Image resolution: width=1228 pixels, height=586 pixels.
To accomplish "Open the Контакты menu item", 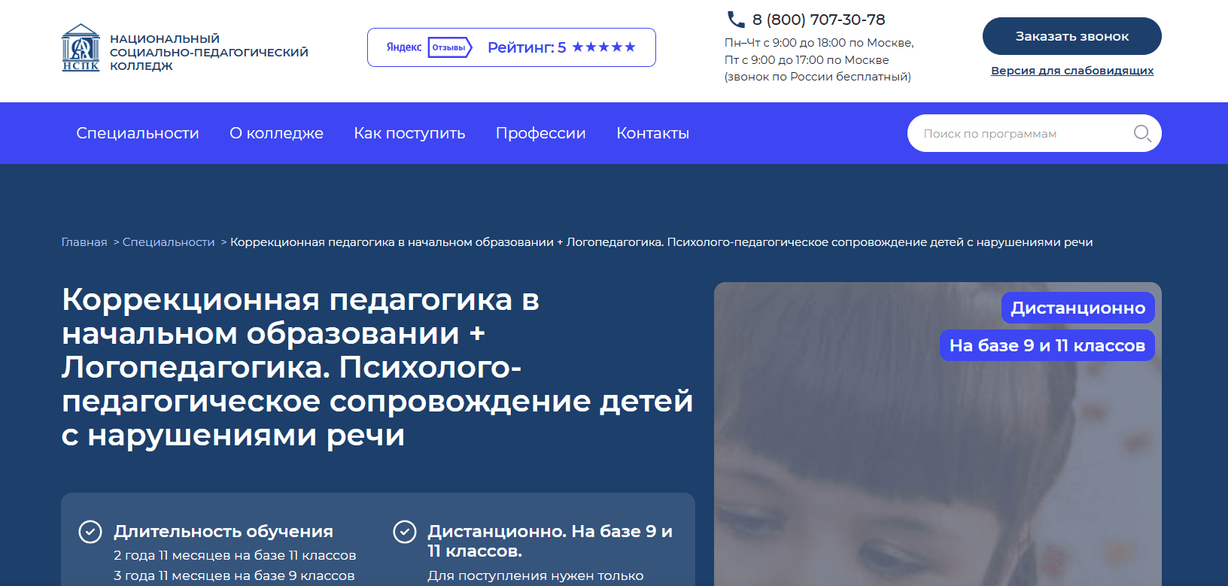I will pos(653,133).
